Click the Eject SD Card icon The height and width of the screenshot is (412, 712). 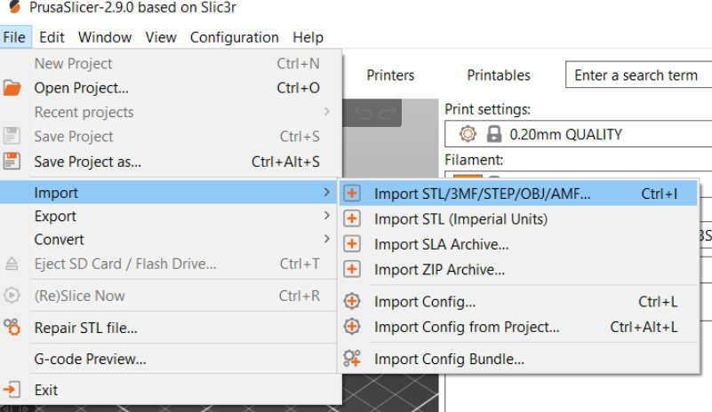pos(12,264)
